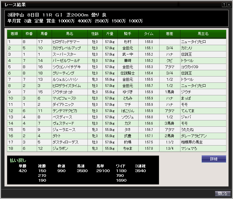The width and height of the screenshot is (233, 199).
Task: Select horse ベスディース row
Action: click(116, 117)
